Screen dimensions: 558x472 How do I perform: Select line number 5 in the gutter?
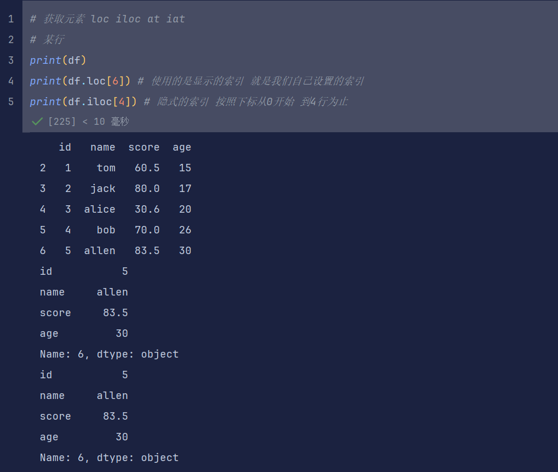(x=10, y=101)
